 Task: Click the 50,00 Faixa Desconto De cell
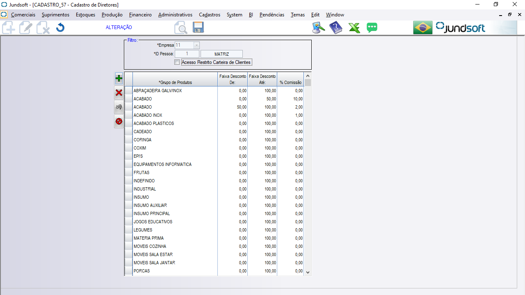coord(233,107)
